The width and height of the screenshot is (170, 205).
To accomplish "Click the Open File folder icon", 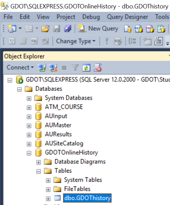I will coord(45,29).
